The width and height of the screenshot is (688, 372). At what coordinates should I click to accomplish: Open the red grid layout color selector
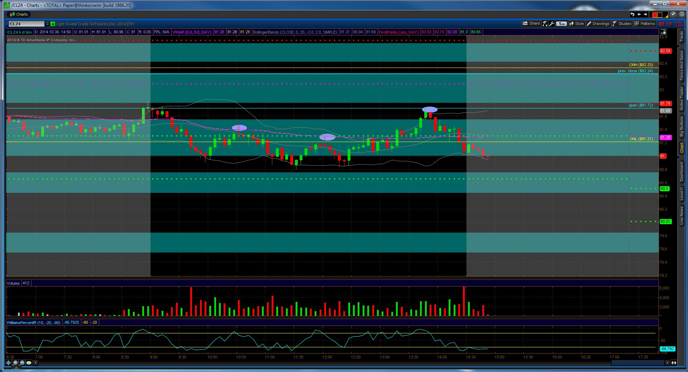tap(659, 15)
